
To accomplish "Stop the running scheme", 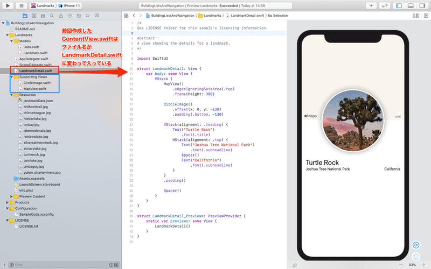I will tap(21, 5).
